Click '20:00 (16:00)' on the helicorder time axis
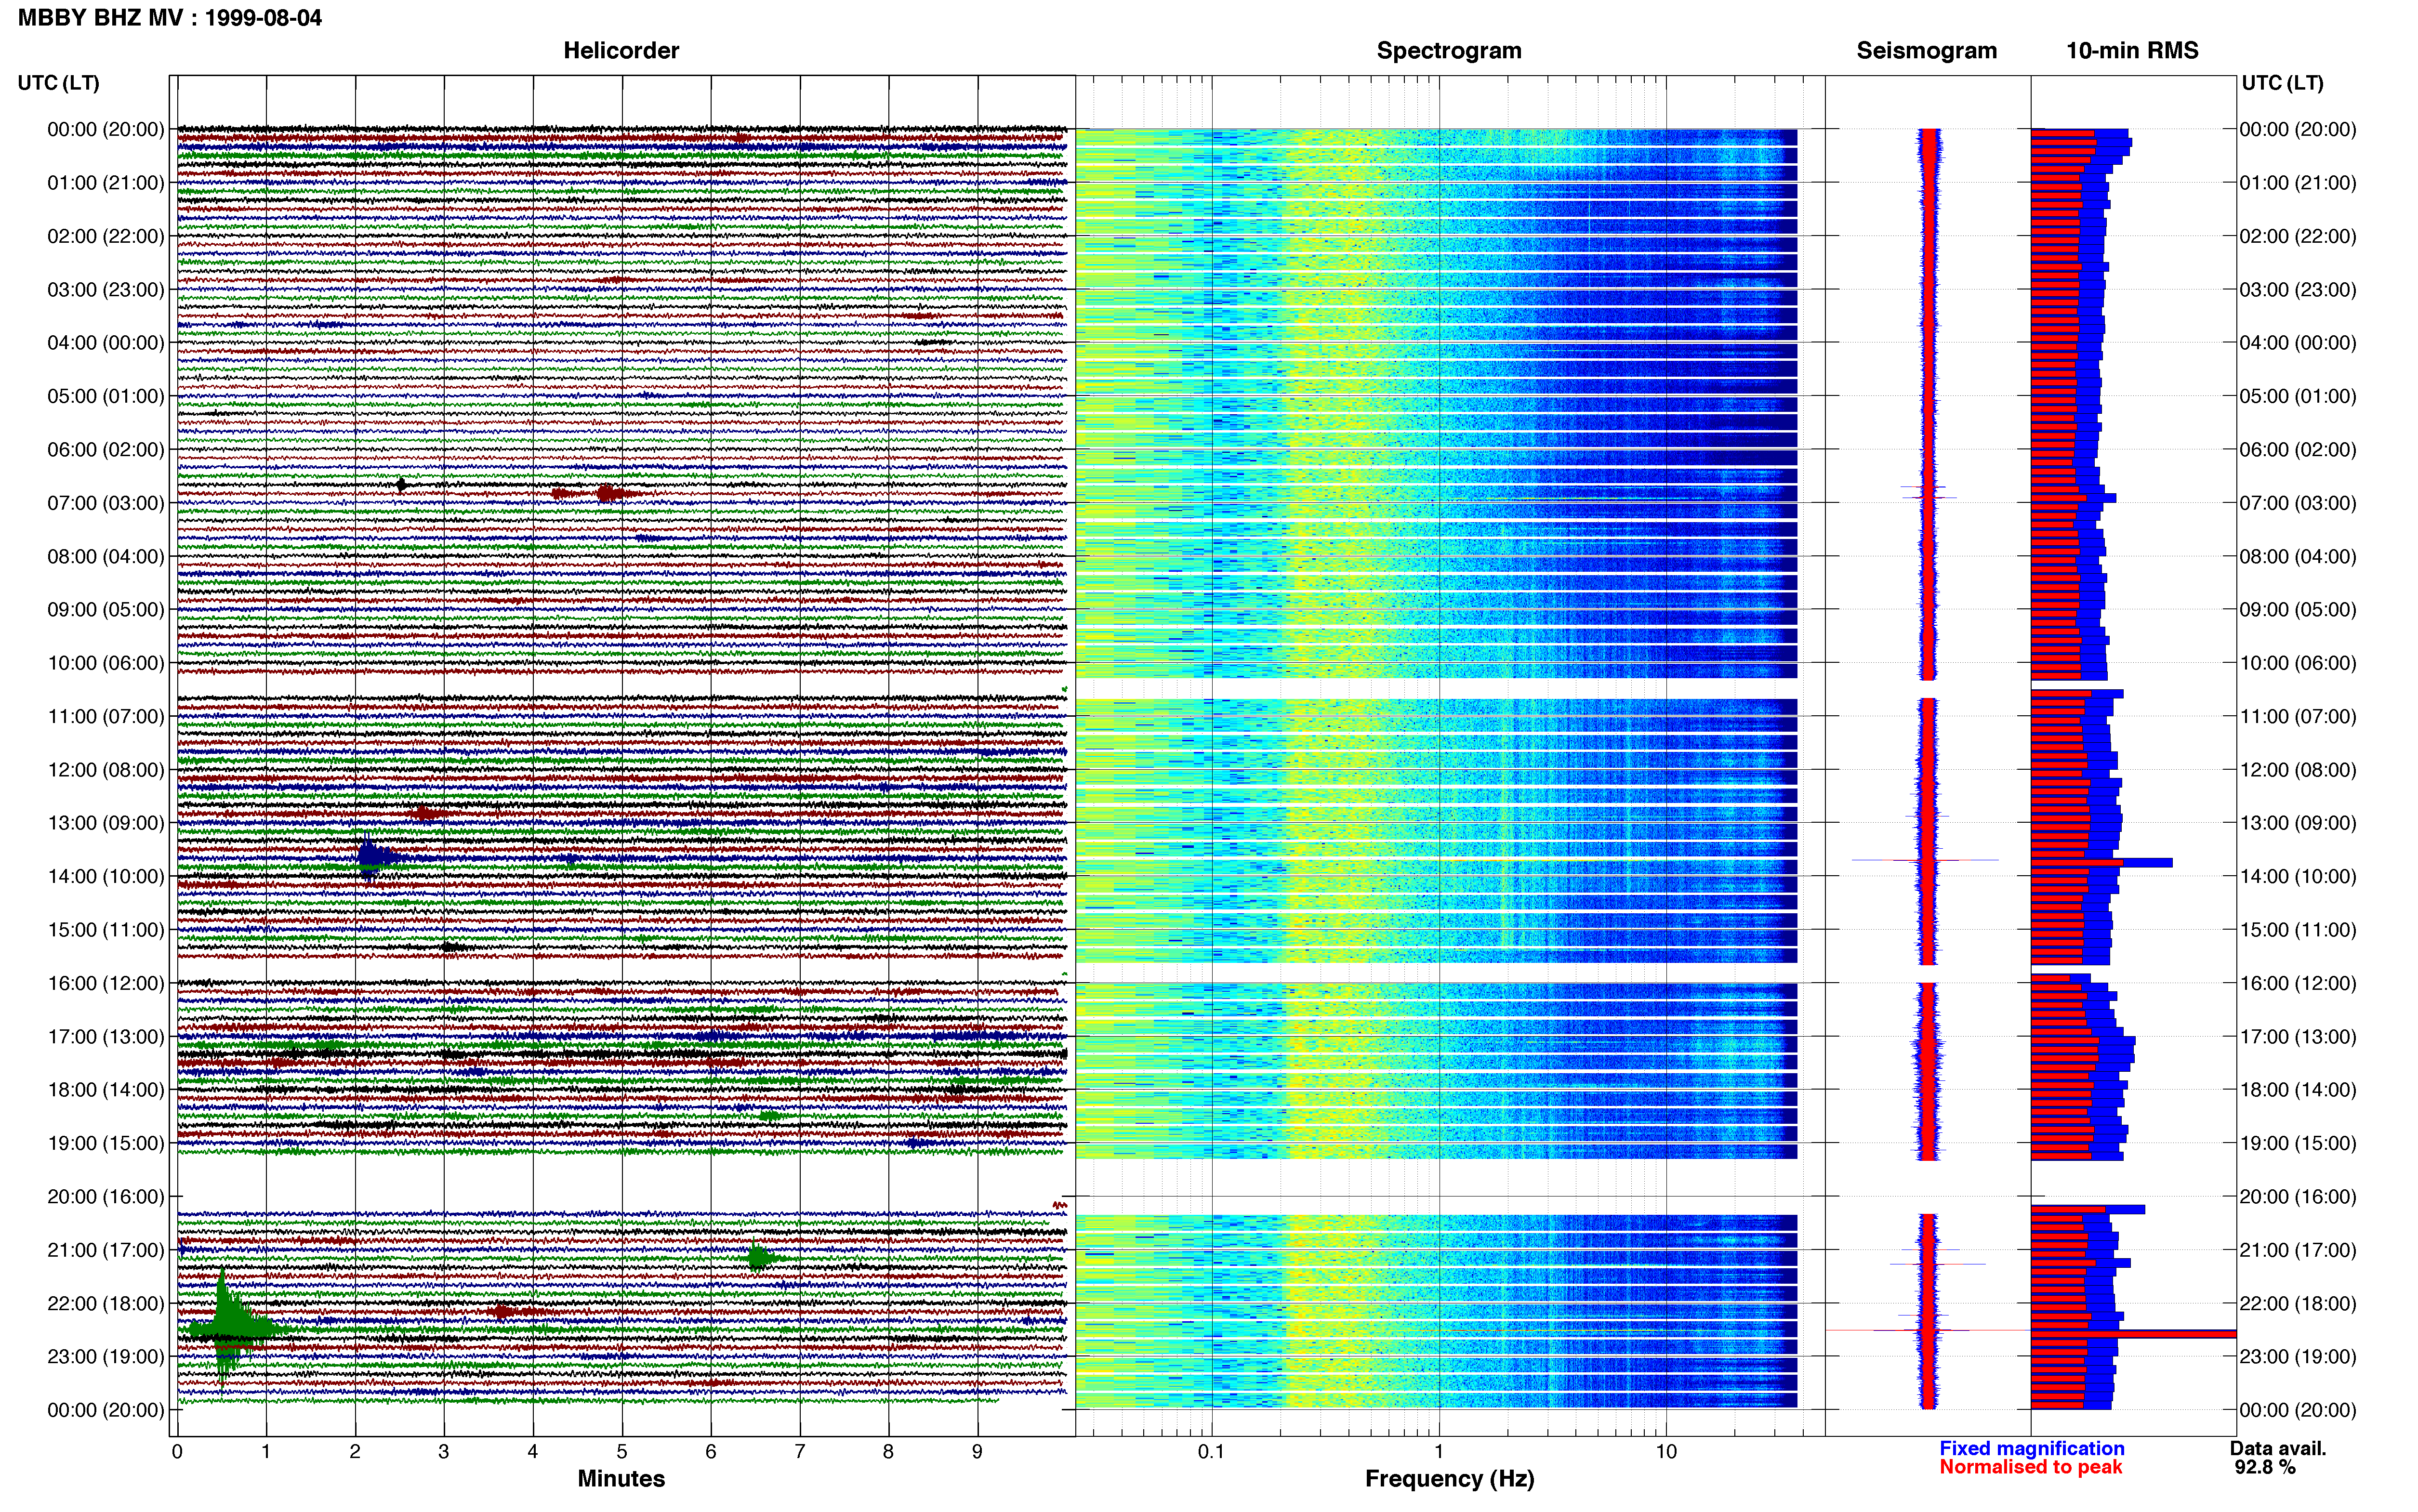The width and height of the screenshot is (2418, 1512). 106,1196
